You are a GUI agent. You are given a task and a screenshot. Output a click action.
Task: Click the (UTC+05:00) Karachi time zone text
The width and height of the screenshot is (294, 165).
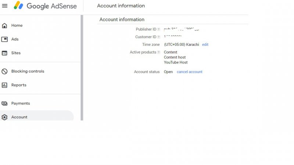click(x=181, y=44)
